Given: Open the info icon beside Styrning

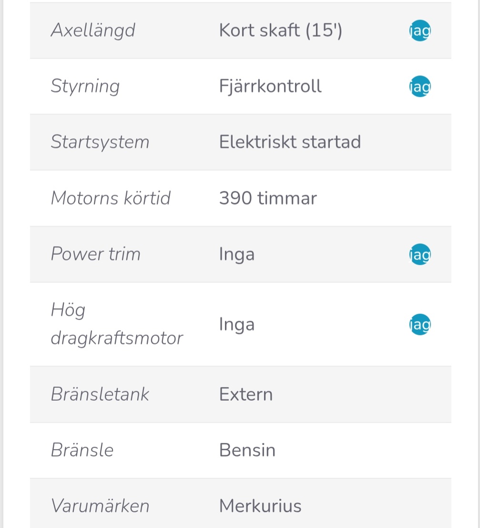Looking at the screenshot, I should (420, 86).
